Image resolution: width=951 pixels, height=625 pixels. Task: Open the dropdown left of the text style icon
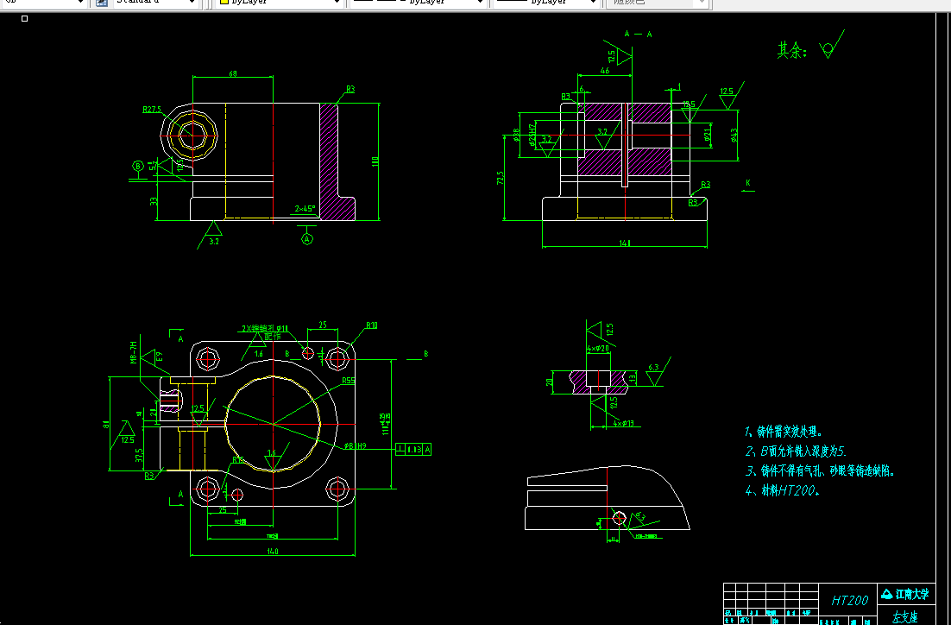pos(44,3)
